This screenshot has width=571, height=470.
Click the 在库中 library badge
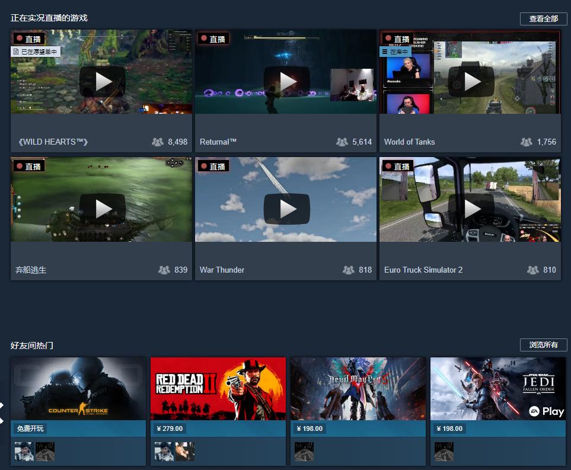[x=395, y=52]
